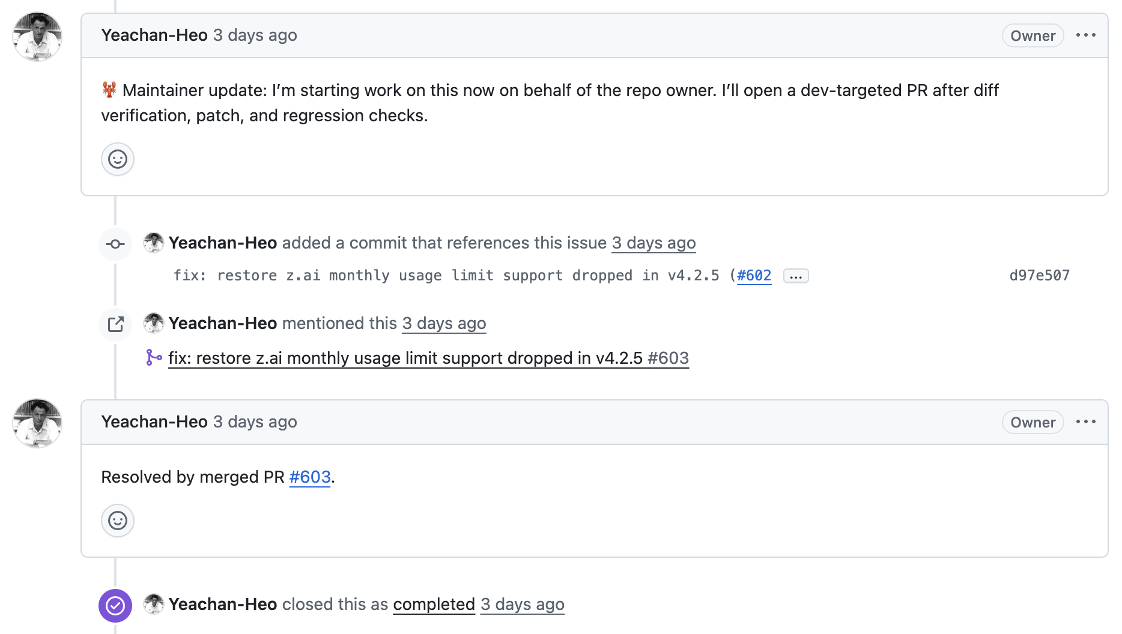The width and height of the screenshot is (1122, 634).
Task: Click the pull request merged icon
Action: coord(154,358)
